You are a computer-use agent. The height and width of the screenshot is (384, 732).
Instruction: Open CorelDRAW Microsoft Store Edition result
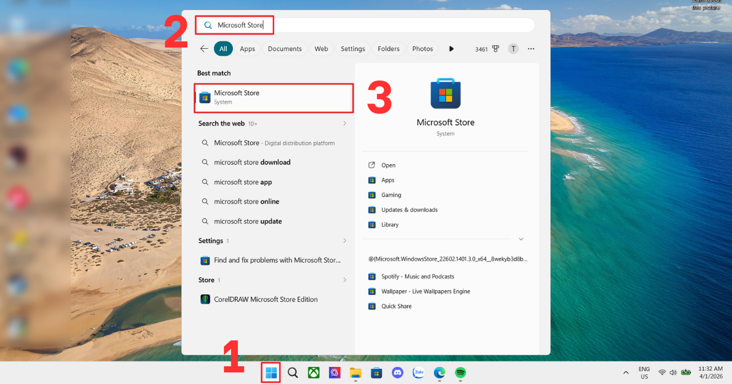point(274,299)
